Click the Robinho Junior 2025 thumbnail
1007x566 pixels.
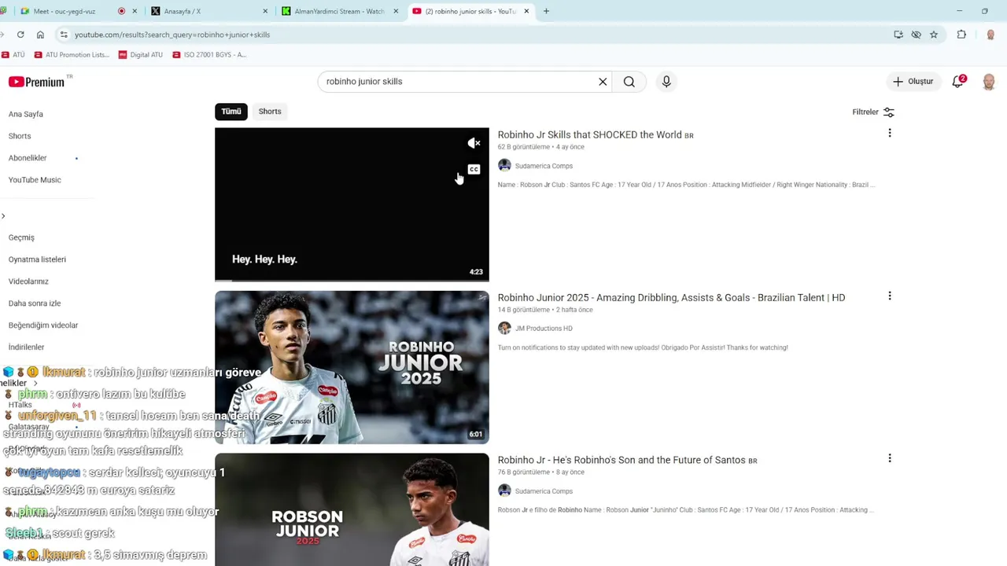352,367
